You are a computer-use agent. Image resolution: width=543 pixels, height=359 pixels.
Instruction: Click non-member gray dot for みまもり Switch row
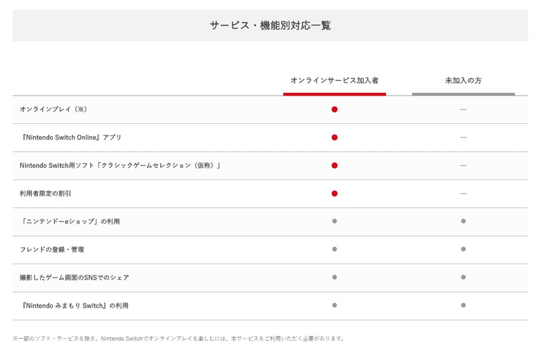[463, 305]
